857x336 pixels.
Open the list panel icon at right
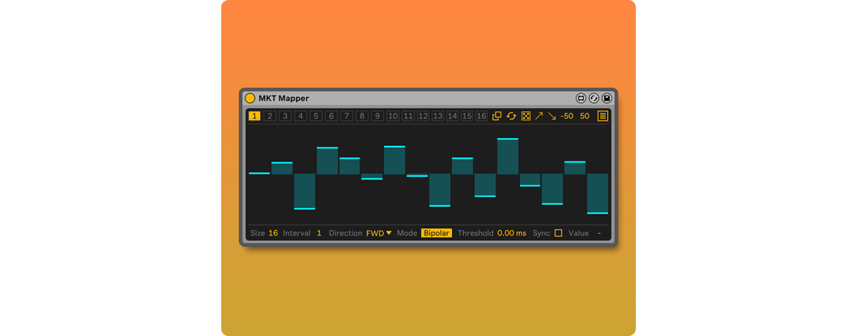click(603, 116)
